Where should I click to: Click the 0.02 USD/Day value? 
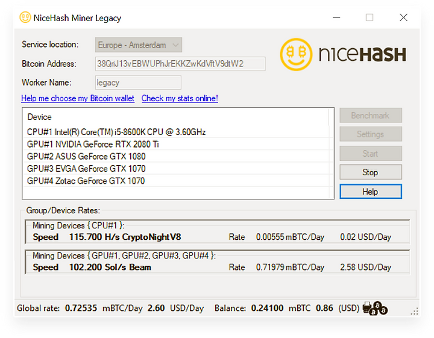click(x=366, y=237)
